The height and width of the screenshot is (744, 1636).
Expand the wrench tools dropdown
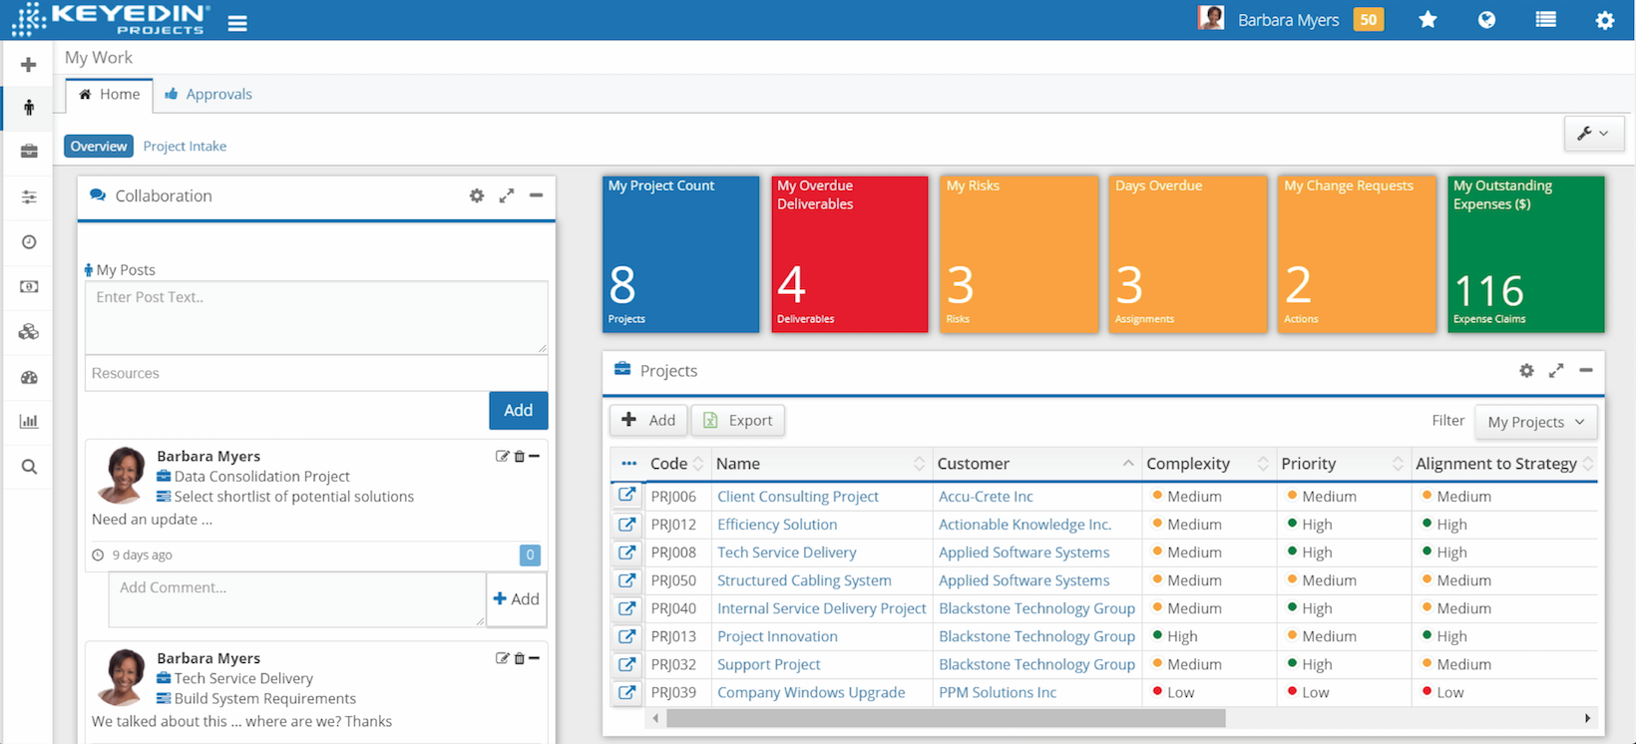[x=1592, y=134]
